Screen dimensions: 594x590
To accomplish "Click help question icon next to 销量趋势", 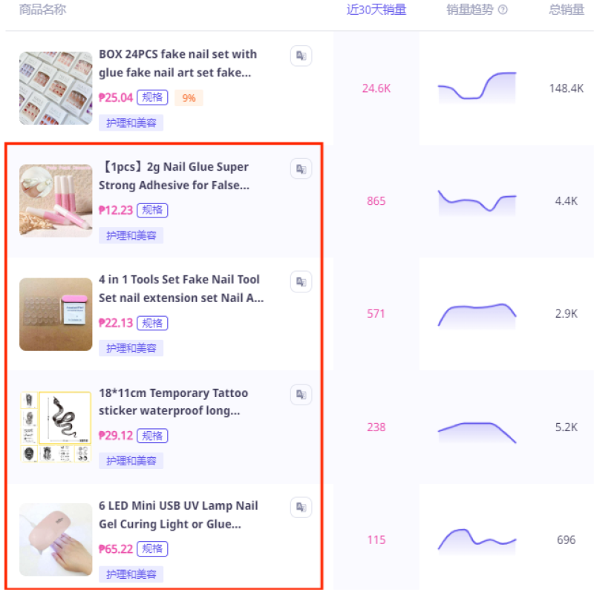I will (x=503, y=10).
